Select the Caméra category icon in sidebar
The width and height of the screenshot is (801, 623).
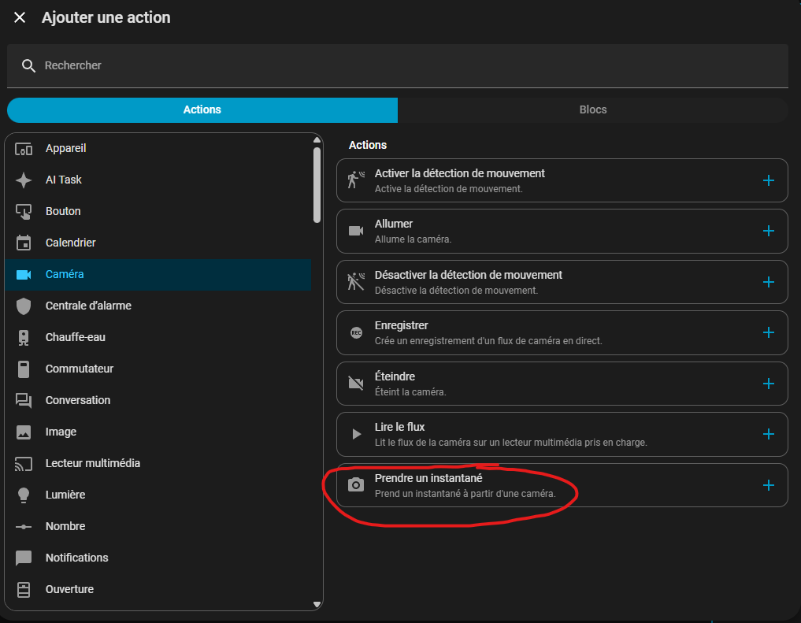pos(24,274)
